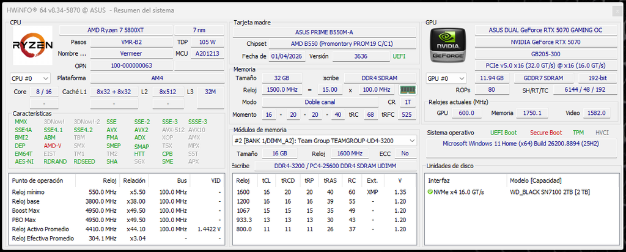
Task: Click the GB205-300 GPU chip field
Action: pyautogui.click(x=545, y=53)
